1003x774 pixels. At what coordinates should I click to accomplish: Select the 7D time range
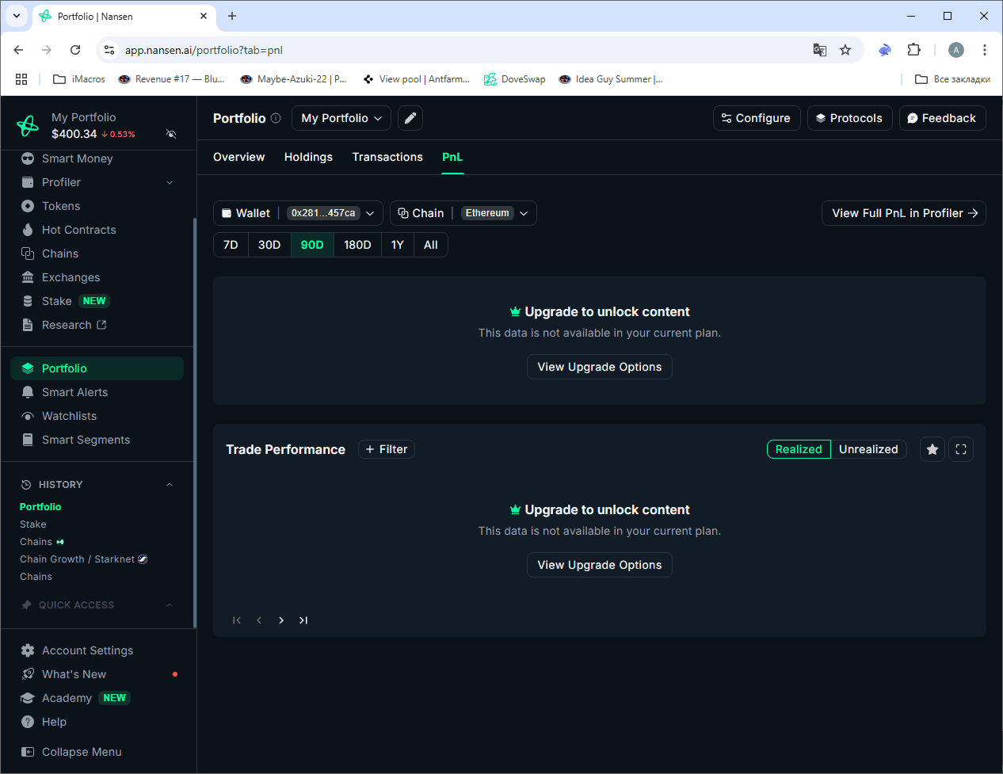coord(231,245)
